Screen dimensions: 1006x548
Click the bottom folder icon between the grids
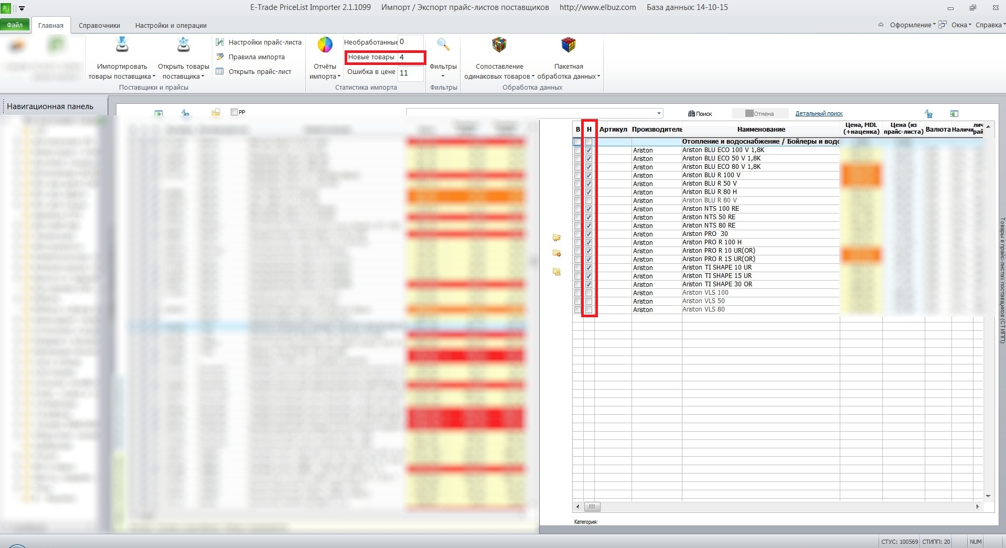556,272
